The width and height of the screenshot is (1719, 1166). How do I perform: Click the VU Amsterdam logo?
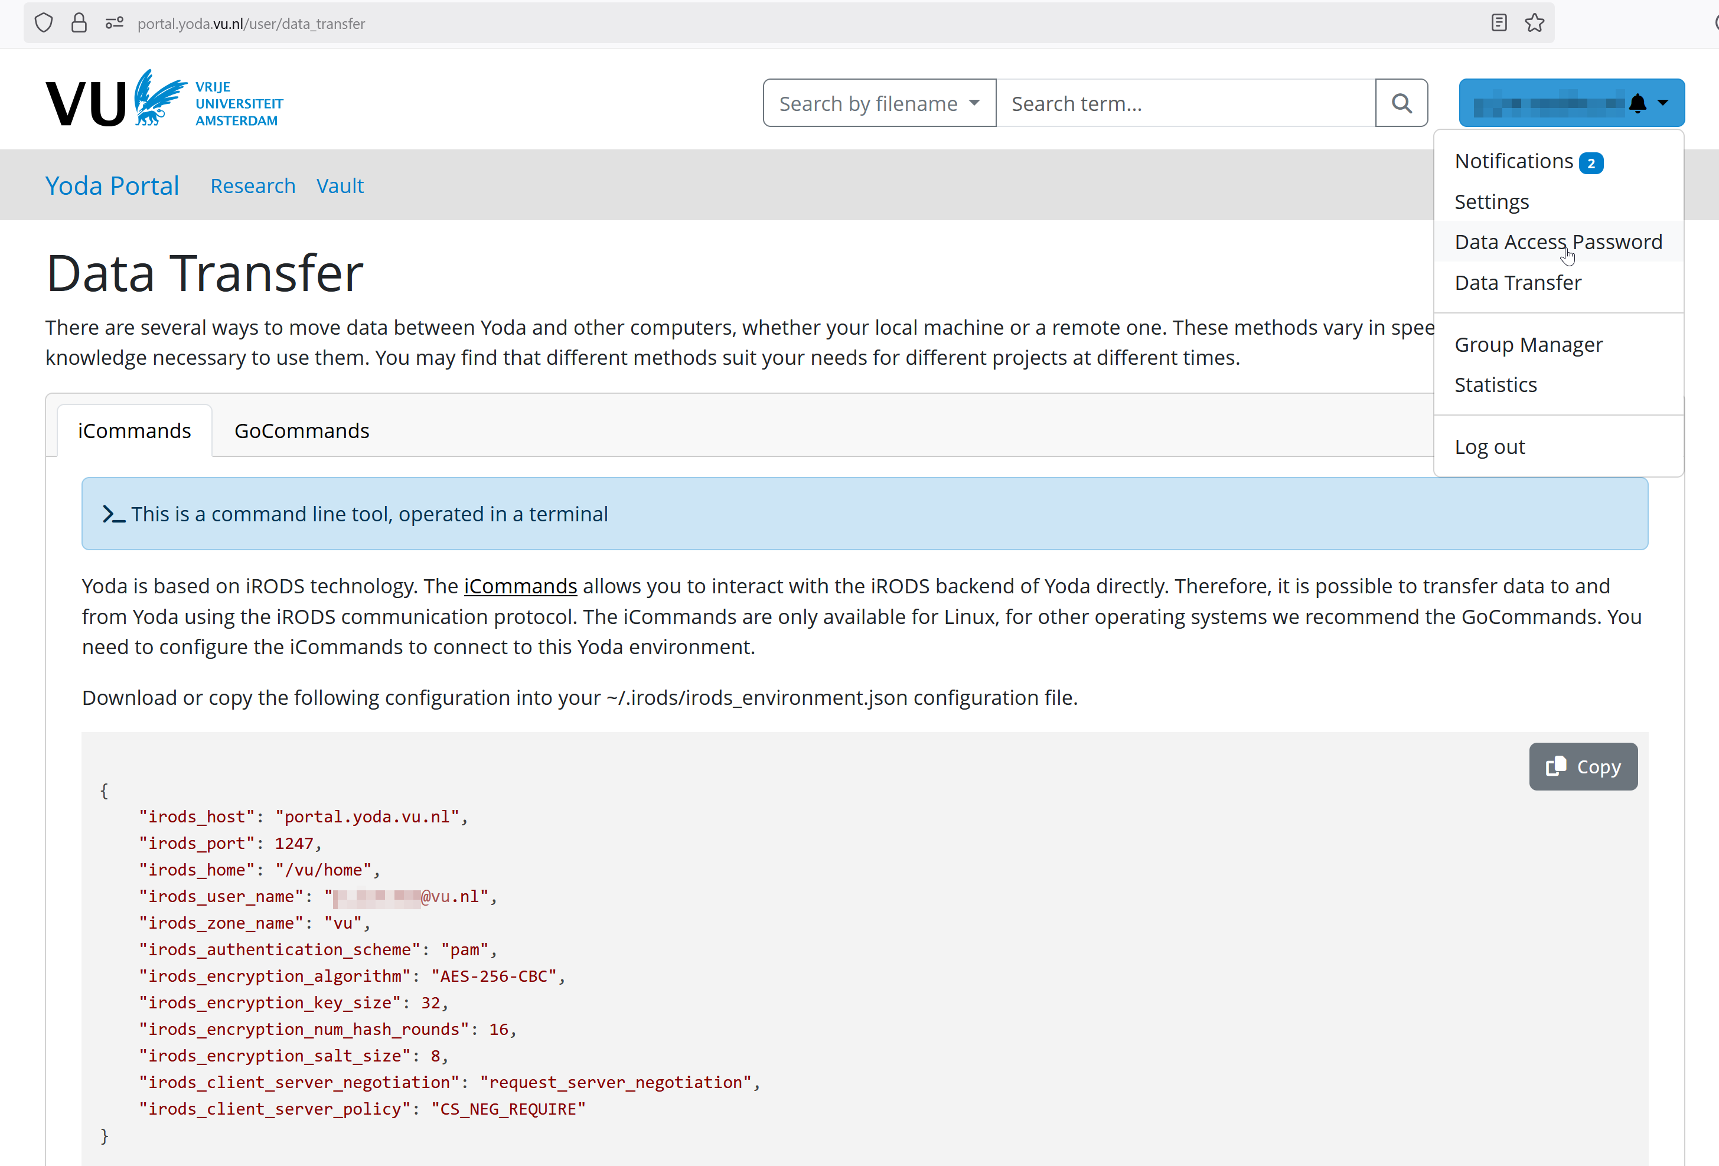[164, 99]
